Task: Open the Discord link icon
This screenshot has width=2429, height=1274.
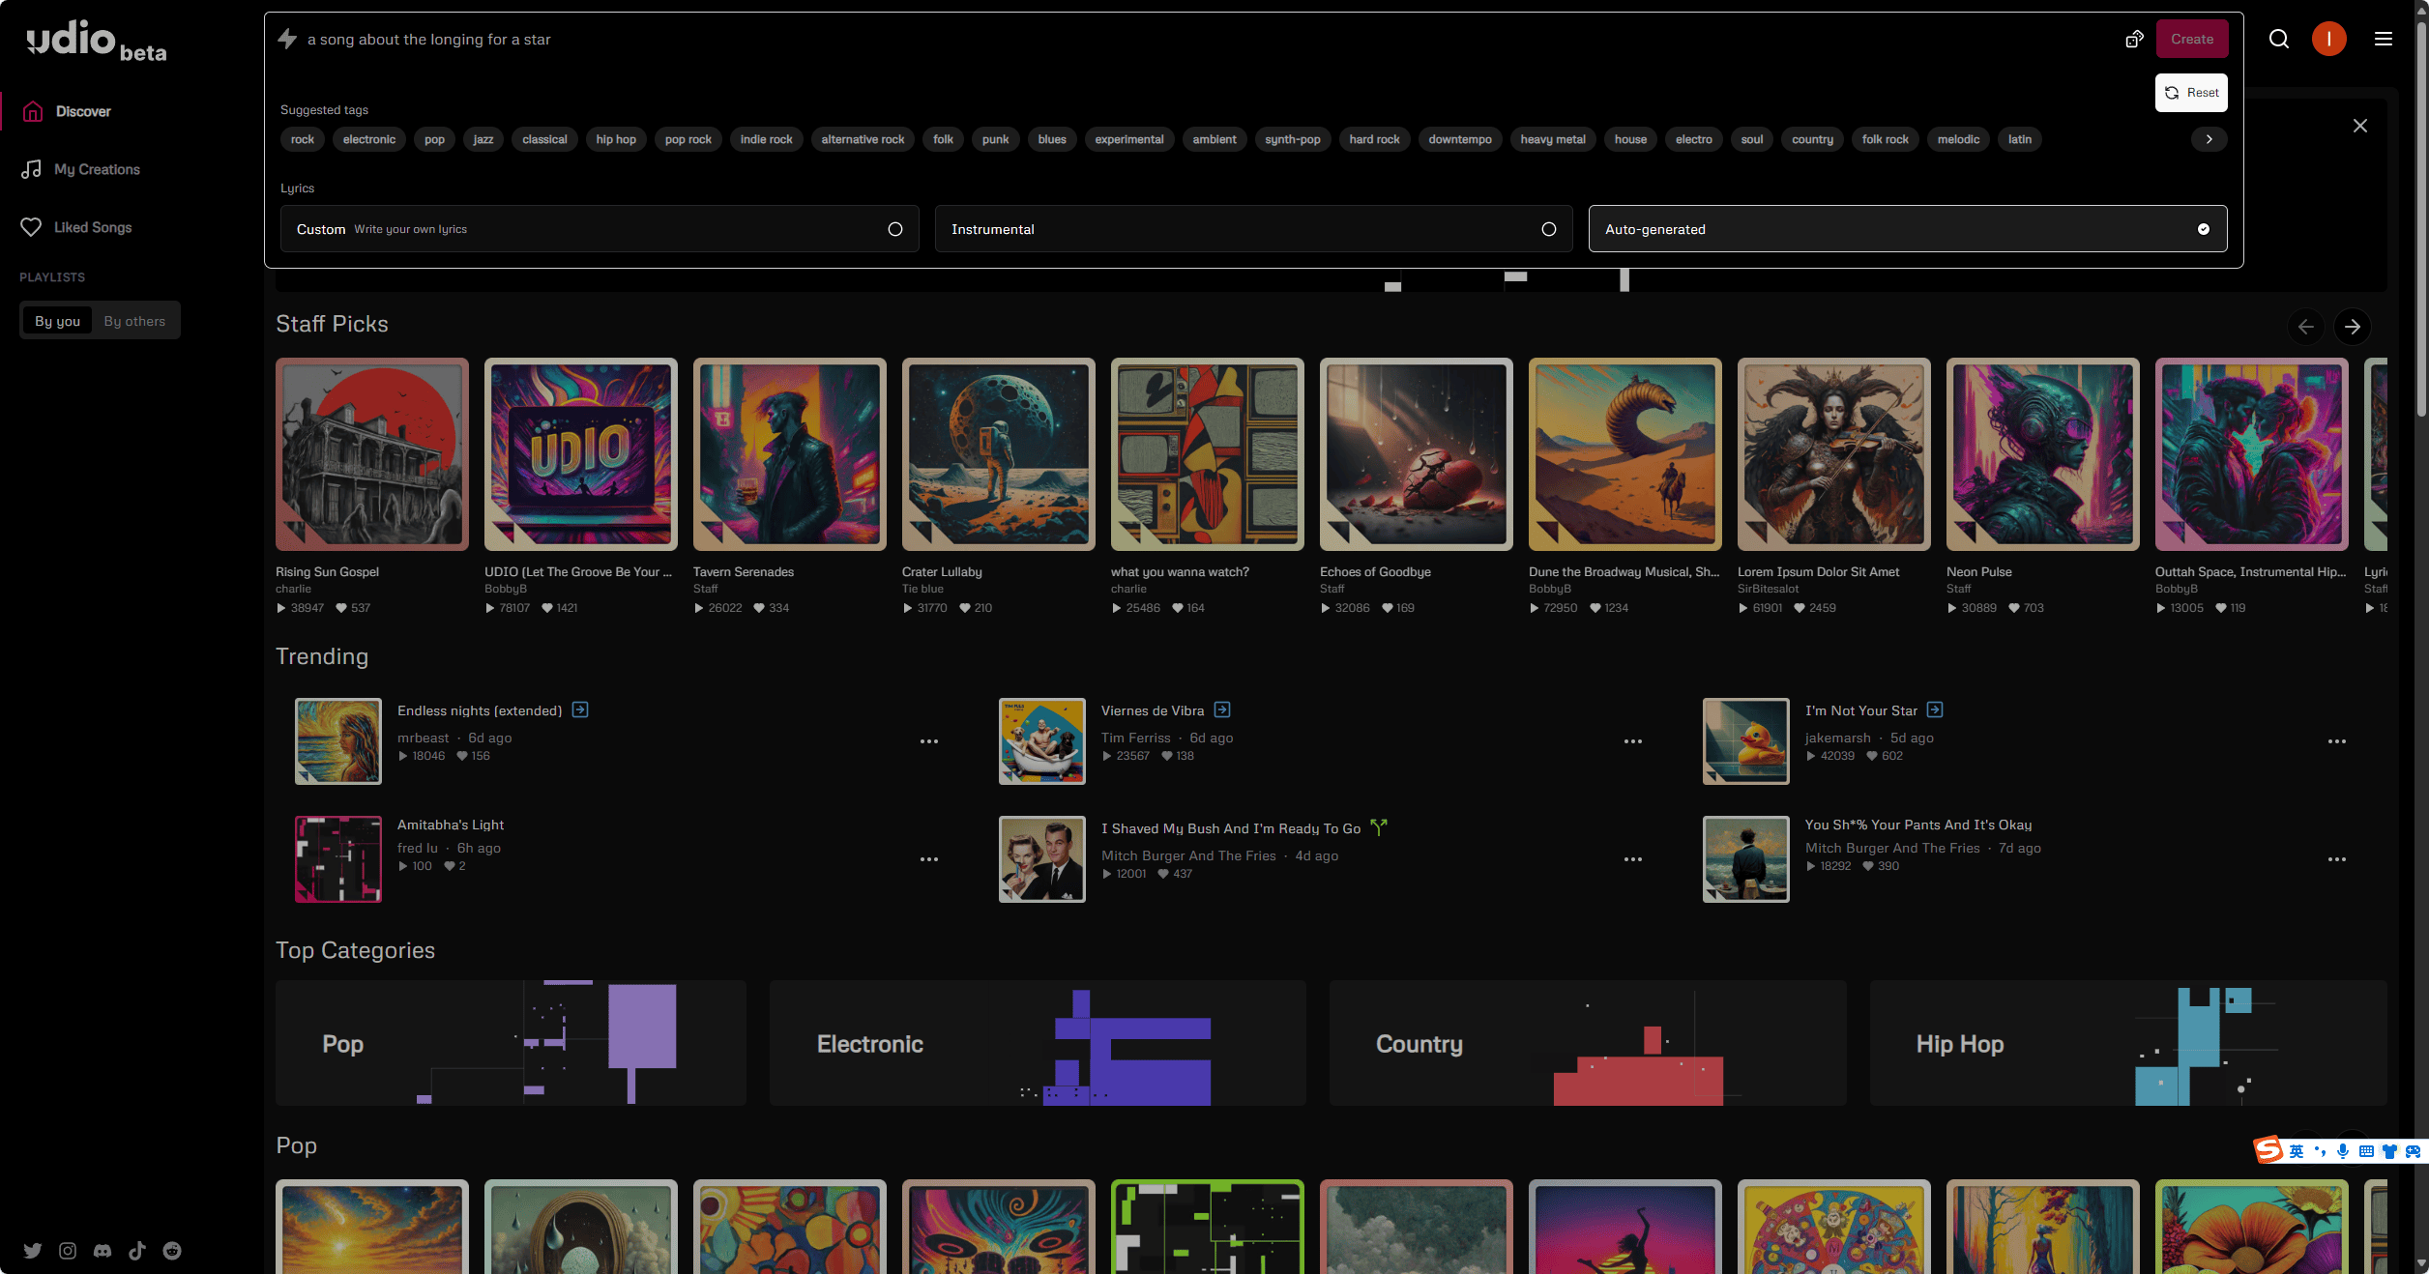Action: click(102, 1251)
